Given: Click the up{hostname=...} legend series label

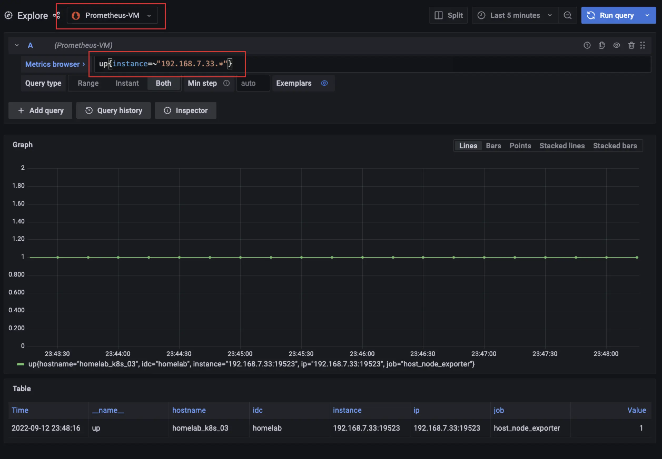Looking at the screenshot, I should pyautogui.click(x=251, y=364).
